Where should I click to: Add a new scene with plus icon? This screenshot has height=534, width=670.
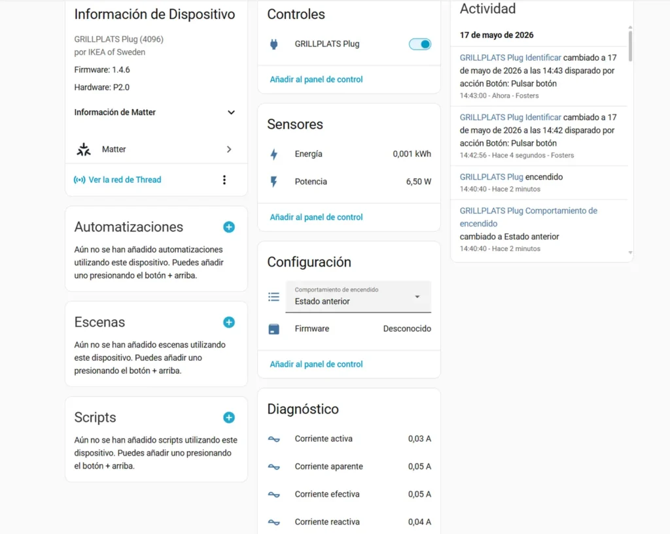[x=229, y=322]
